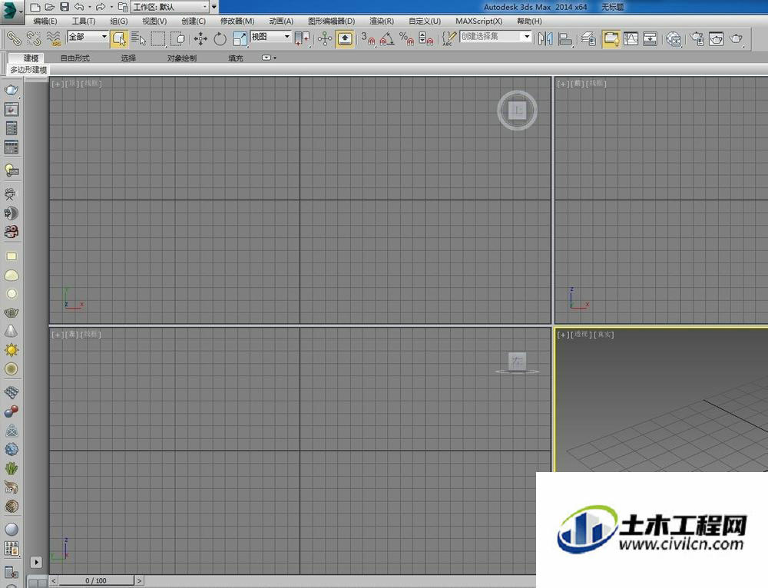Screen dimensions: 768x588
Task: Create a new scene from the quick toolbar
Action: click(x=35, y=7)
